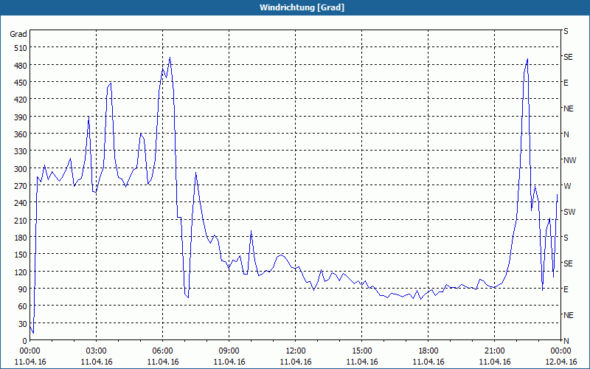
Task: Click the NW compass direction label
Action: (569, 160)
